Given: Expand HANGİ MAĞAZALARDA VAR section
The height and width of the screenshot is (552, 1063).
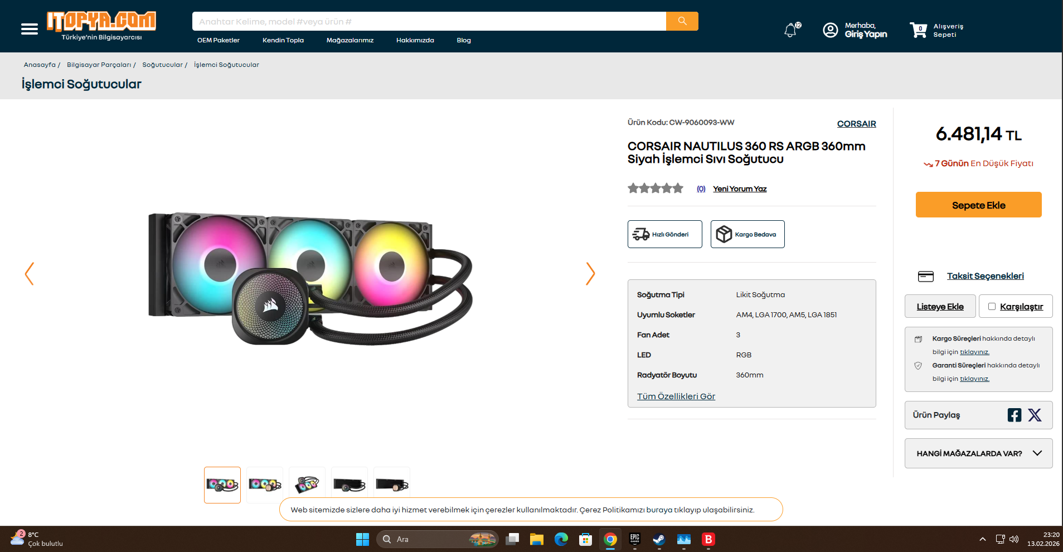Looking at the screenshot, I should [x=978, y=453].
